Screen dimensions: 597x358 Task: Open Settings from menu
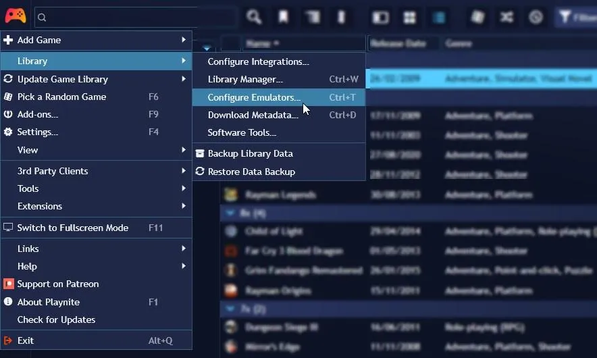96,132
